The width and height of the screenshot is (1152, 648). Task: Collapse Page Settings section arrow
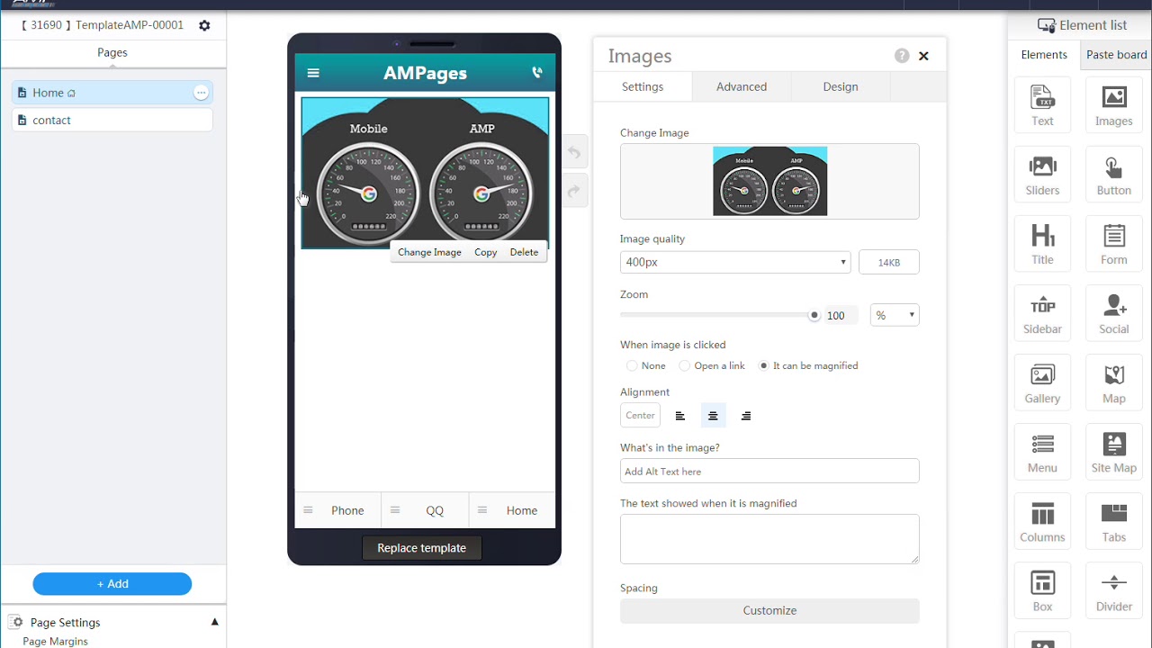[x=214, y=622]
